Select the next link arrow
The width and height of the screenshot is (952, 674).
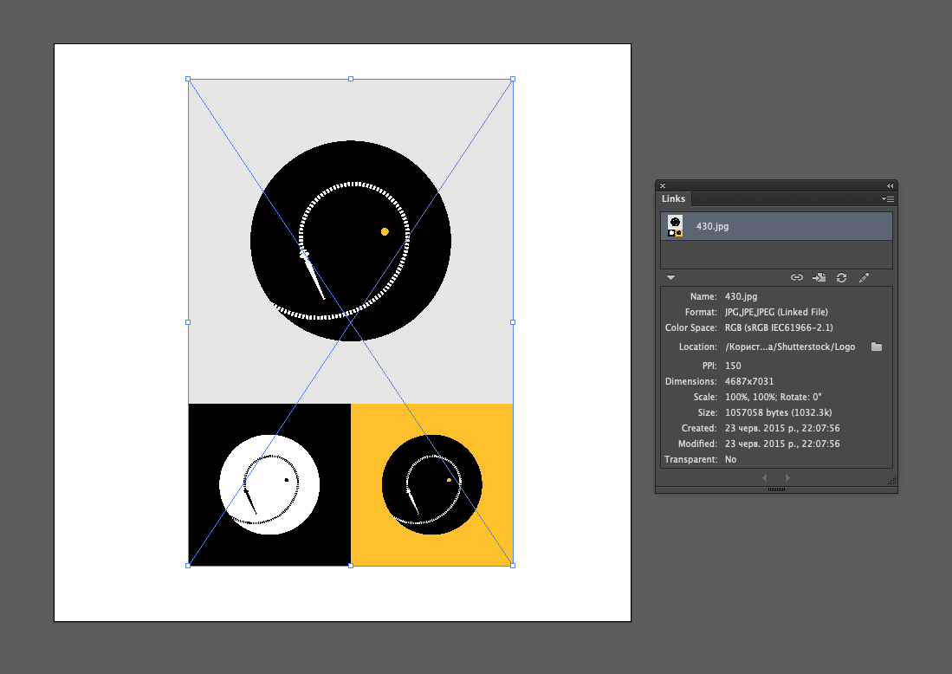tap(787, 477)
